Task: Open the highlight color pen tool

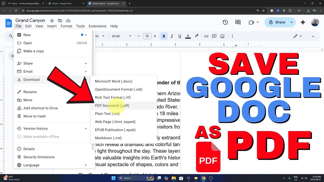Action: tap(196, 36)
